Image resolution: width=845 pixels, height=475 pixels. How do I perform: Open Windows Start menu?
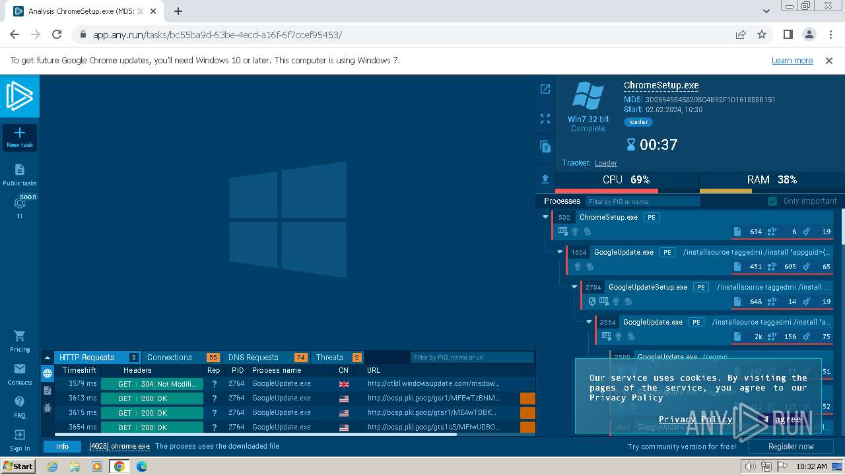(x=18, y=466)
